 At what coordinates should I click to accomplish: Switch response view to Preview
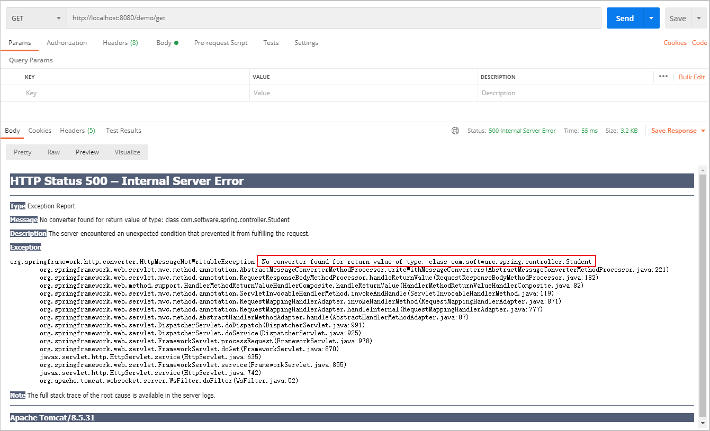[x=87, y=152]
